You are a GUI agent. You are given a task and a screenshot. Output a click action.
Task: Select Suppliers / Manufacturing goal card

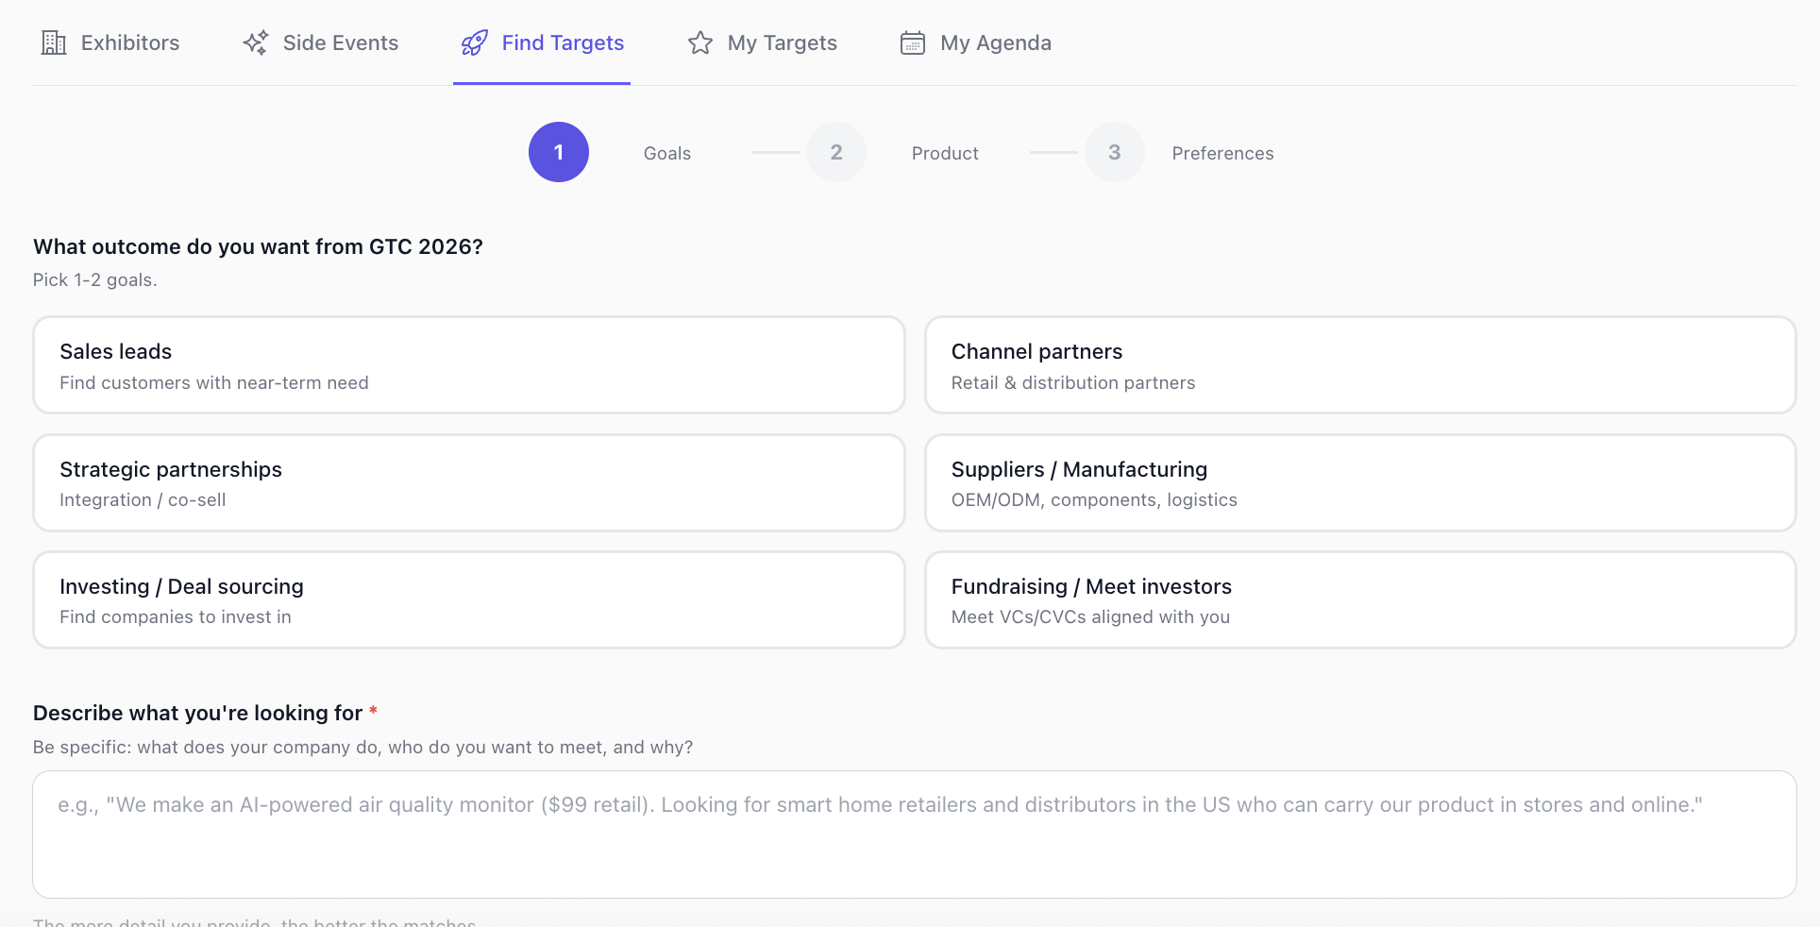1359,482
